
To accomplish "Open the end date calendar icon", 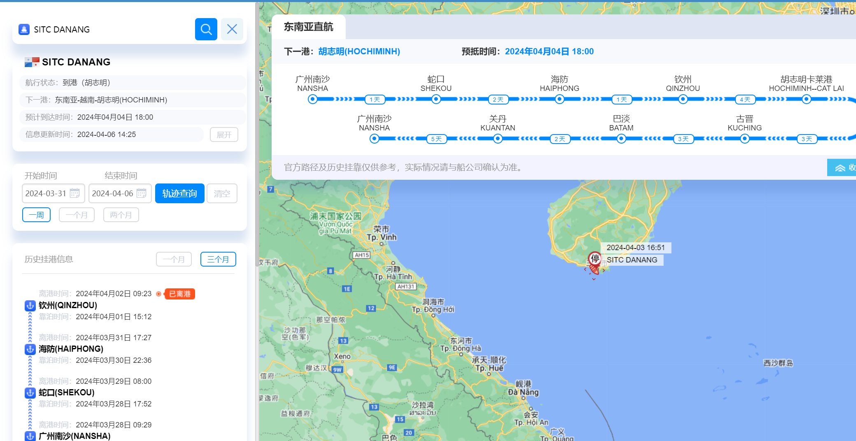I will [142, 193].
